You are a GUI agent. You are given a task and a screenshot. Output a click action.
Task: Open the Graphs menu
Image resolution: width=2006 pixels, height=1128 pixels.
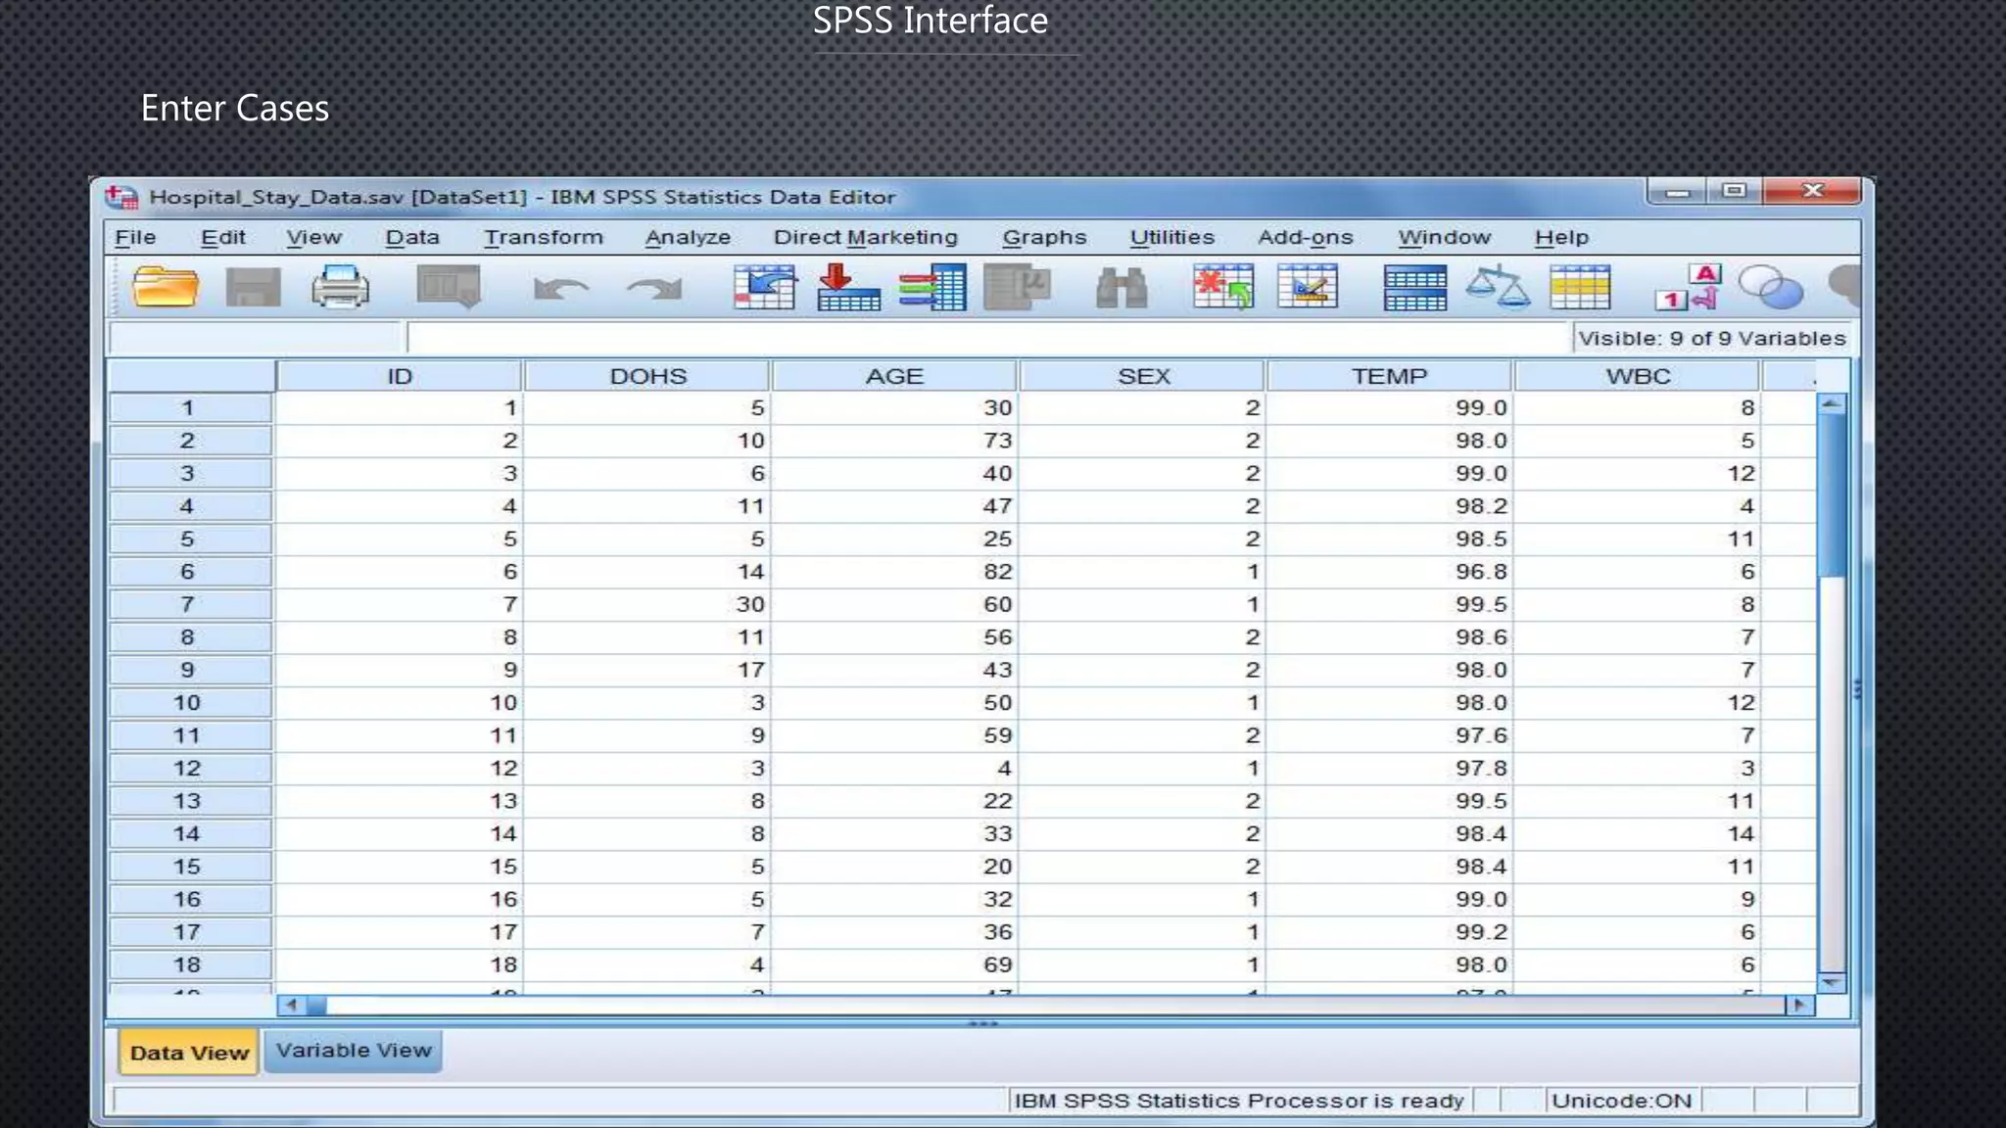tap(1044, 237)
